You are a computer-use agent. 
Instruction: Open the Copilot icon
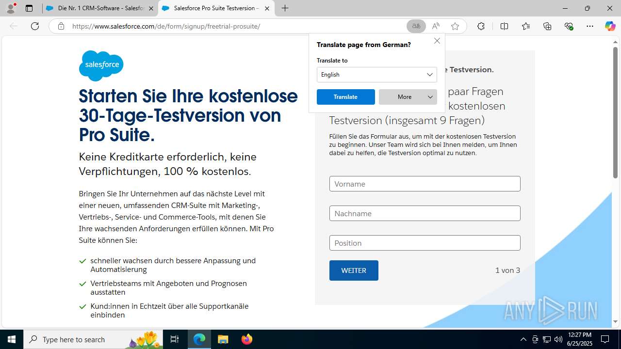point(610,26)
